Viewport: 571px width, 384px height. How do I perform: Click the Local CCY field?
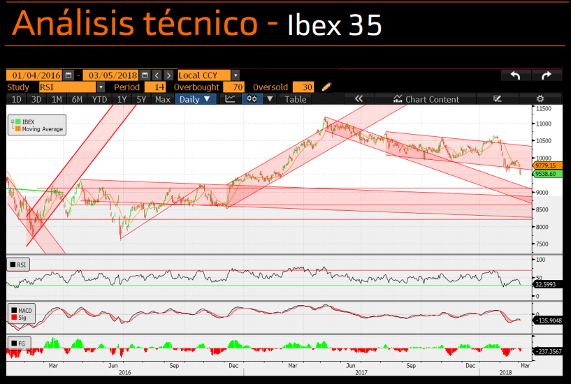[x=204, y=75]
